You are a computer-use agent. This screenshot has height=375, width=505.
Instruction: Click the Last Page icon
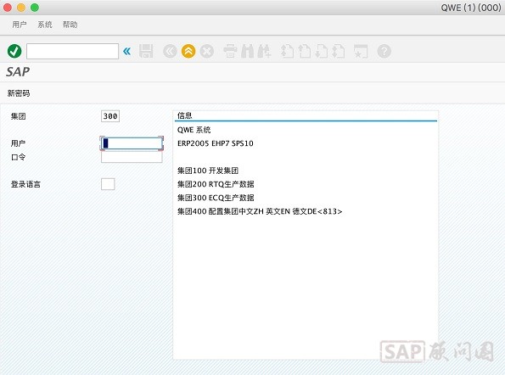click(338, 51)
